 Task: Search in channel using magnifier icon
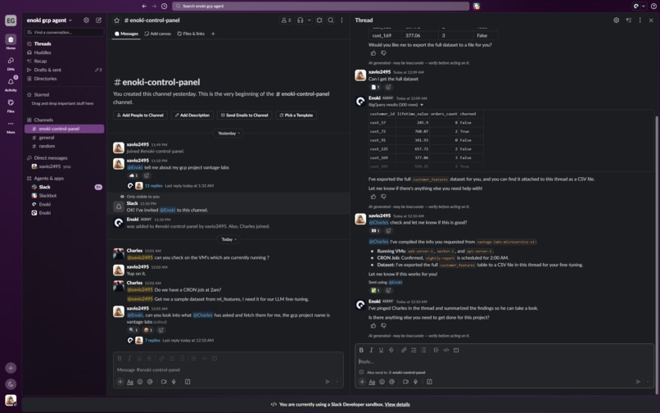pyautogui.click(x=331, y=20)
